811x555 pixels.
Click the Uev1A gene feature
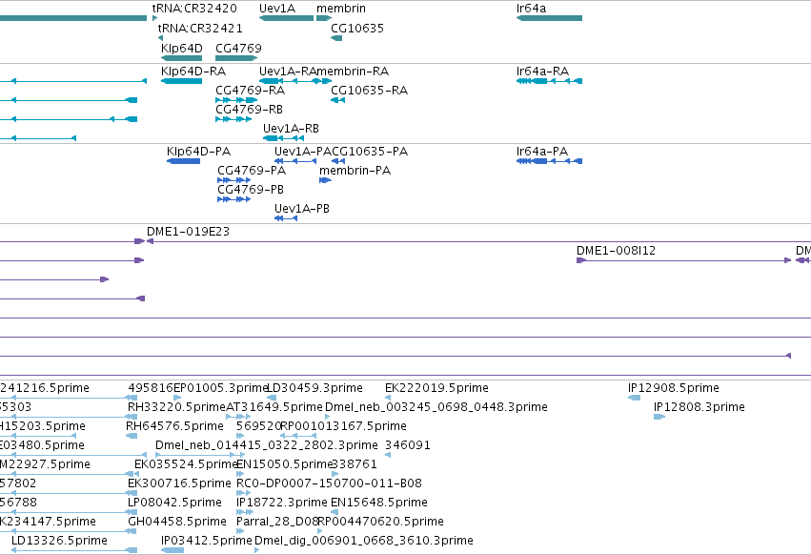click(x=286, y=18)
